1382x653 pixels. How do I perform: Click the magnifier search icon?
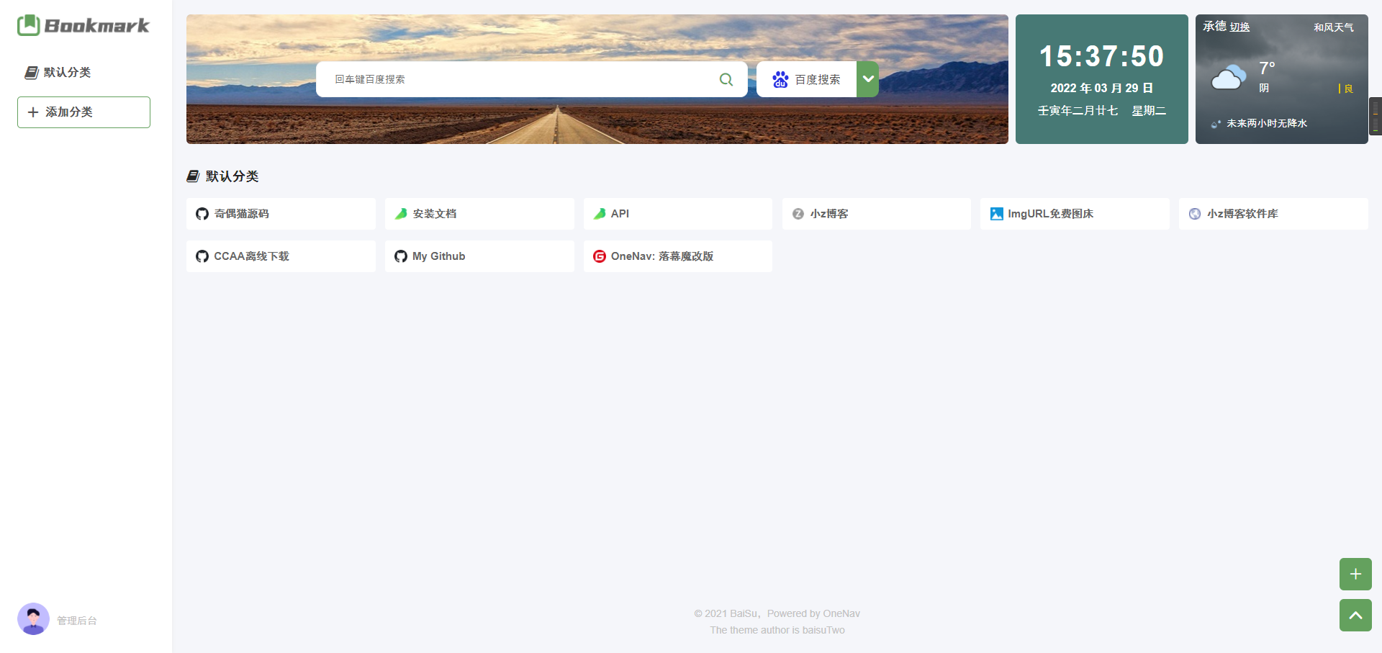(x=726, y=79)
